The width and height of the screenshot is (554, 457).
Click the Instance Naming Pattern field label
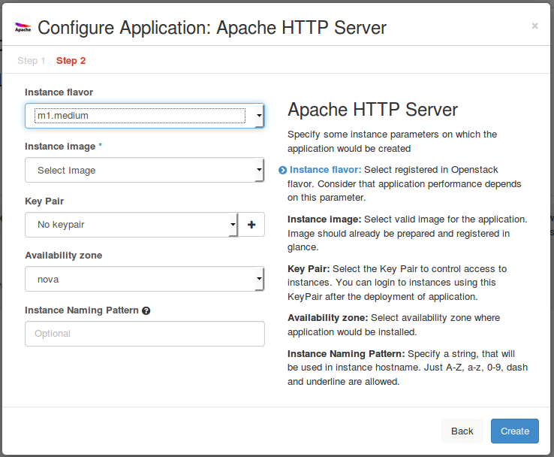click(81, 310)
